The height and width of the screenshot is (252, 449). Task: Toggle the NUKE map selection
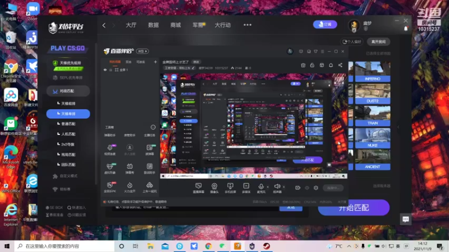click(x=373, y=138)
